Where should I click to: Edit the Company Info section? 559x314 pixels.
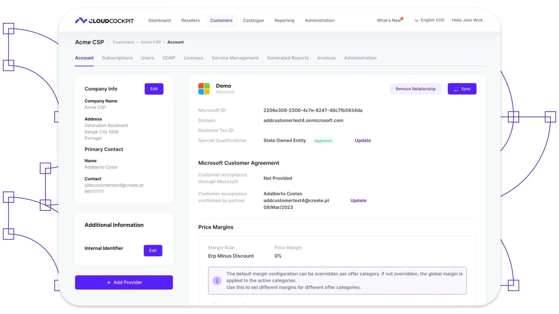point(154,89)
